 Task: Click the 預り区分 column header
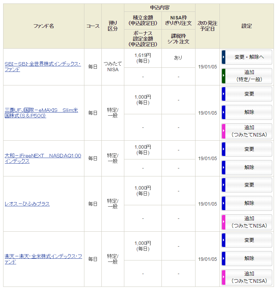click(x=113, y=26)
